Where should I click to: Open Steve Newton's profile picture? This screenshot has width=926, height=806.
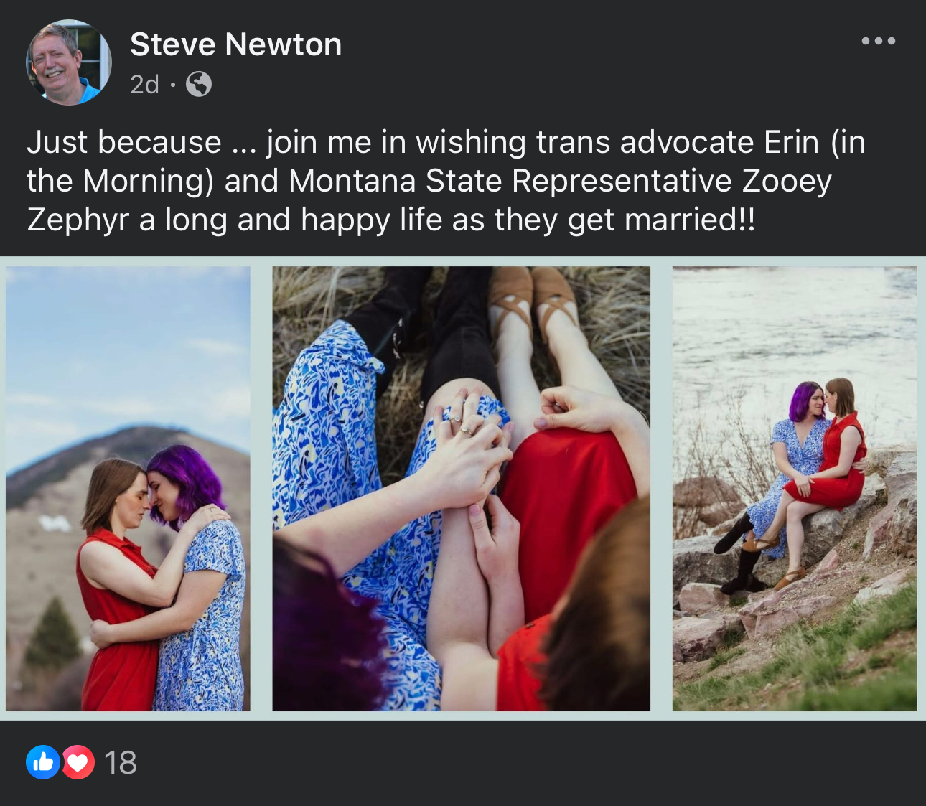(x=69, y=62)
